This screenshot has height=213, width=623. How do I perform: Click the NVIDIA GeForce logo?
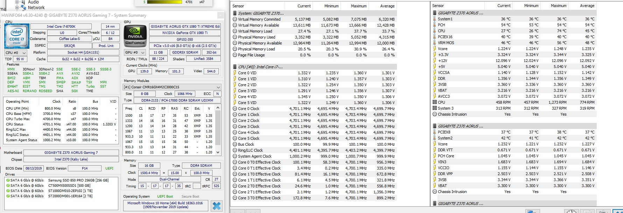[135, 36]
